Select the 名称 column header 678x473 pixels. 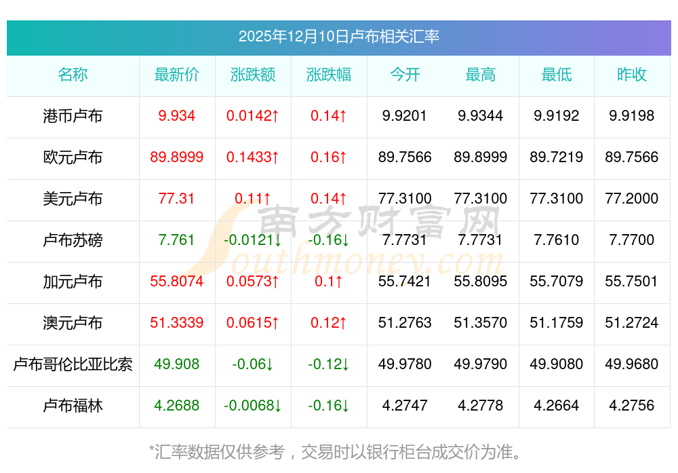point(73,75)
